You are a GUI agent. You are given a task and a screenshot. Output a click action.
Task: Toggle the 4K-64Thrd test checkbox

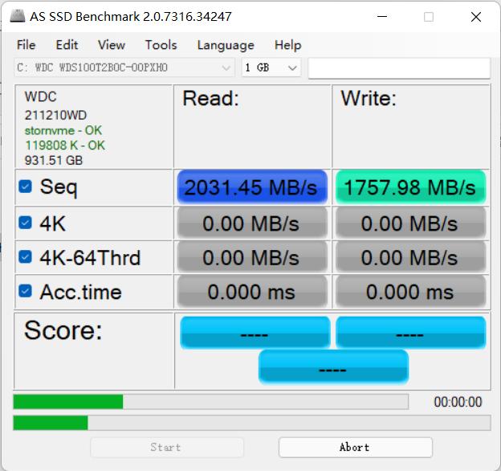pyautogui.click(x=25, y=256)
